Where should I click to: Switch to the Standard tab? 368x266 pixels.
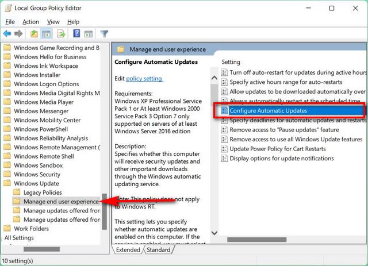[x=158, y=250]
